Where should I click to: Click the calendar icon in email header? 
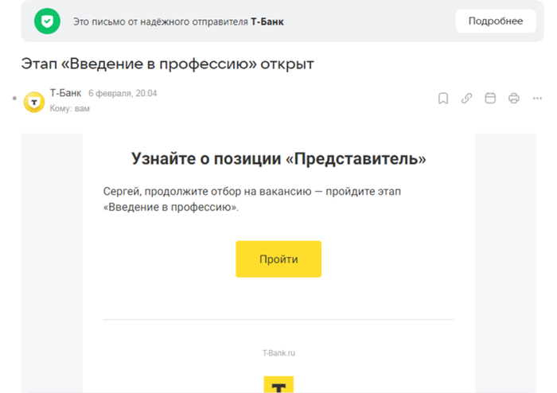coord(490,99)
